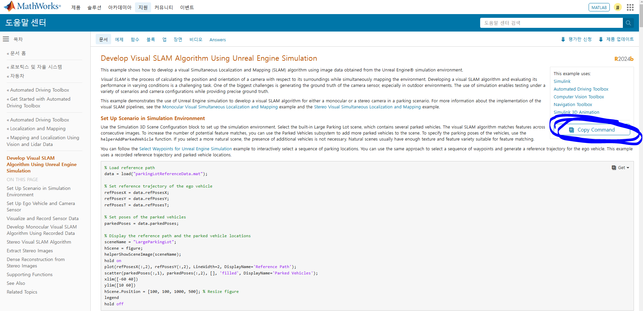Open the 지원 menu
Image resolution: width=643 pixels, height=311 pixels.
143,7
